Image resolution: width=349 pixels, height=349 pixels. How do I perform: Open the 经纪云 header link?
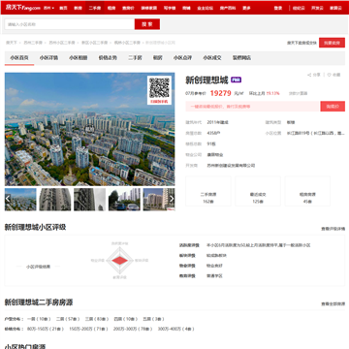(299, 8)
